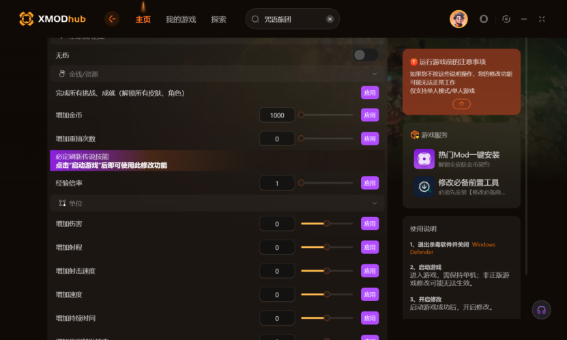Open the notifications bell icon
The height and width of the screenshot is (340, 567).
[484, 19]
